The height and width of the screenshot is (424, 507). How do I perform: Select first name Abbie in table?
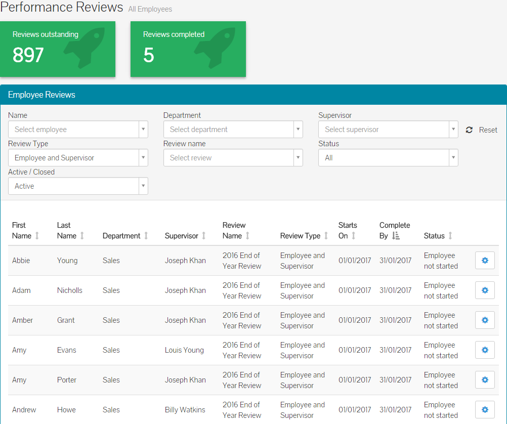(21, 261)
